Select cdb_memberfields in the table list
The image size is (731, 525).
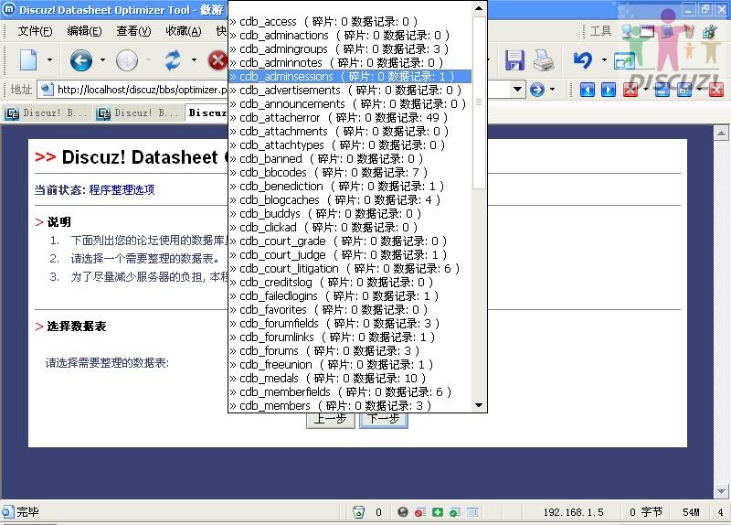(x=350, y=392)
